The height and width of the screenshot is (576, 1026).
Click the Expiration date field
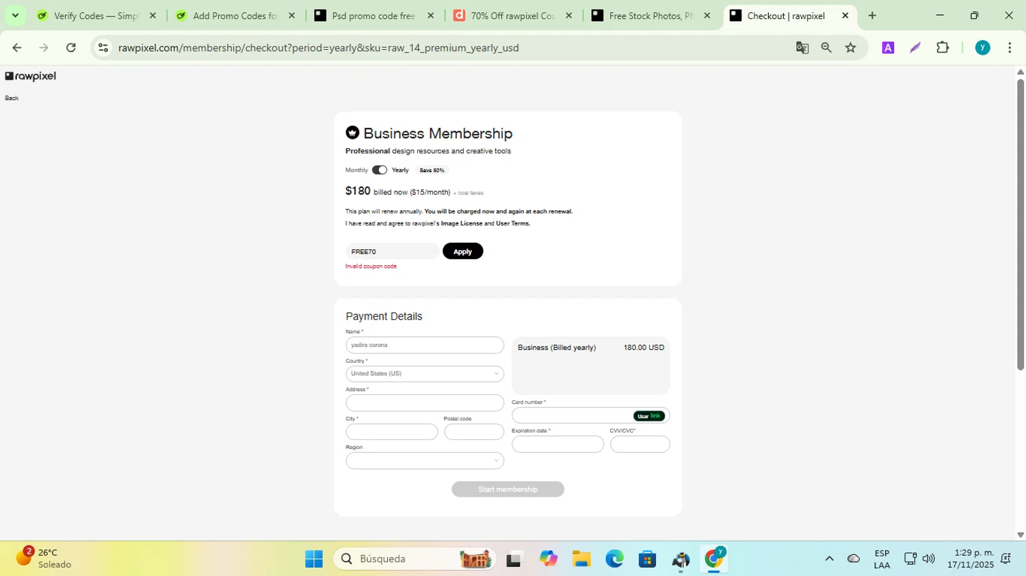pyautogui.click(x=558, y=444)
